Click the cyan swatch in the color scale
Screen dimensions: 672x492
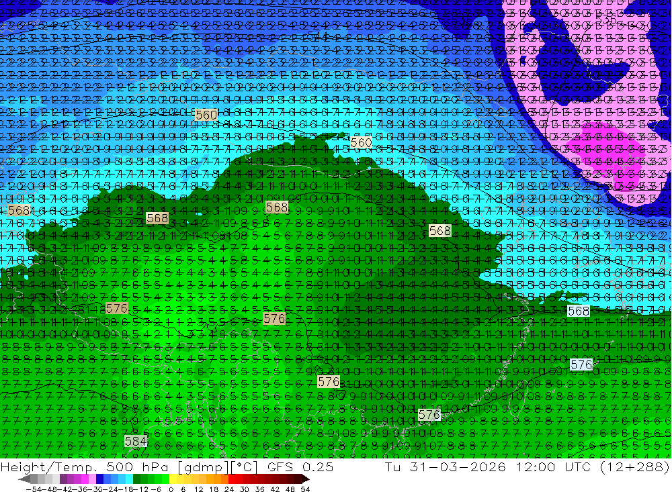(x=129, y=479)
